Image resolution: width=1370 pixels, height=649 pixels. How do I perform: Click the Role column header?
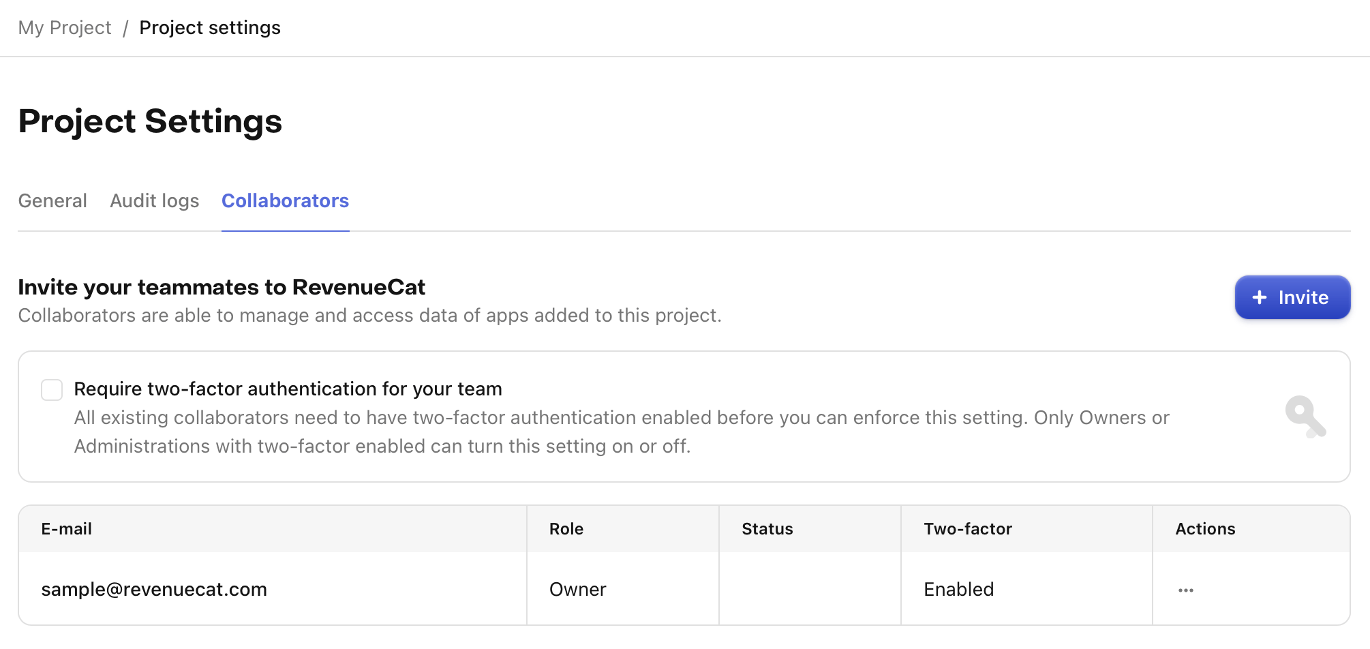pos(566,528)
